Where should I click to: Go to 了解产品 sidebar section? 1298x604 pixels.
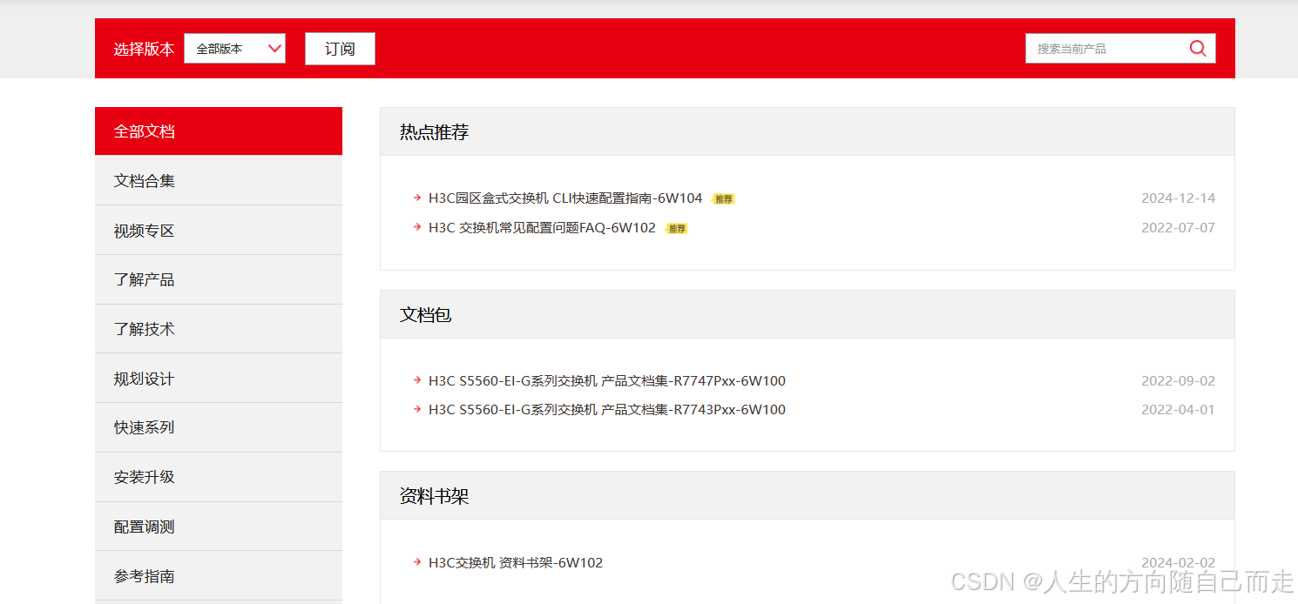(x=219, y=279)
